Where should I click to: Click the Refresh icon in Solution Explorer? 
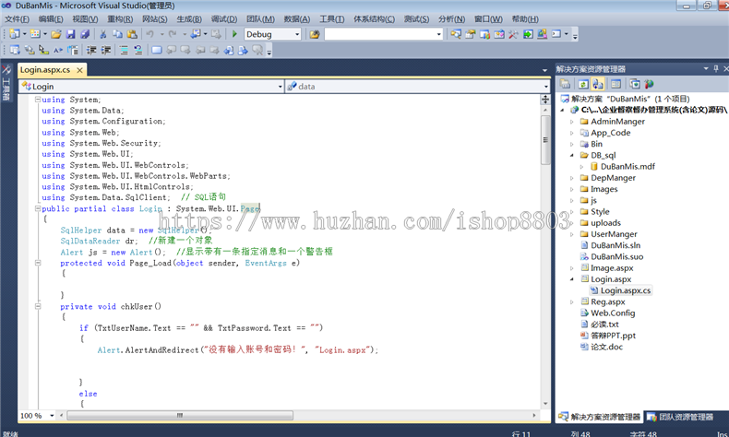click(x=583, y=84)
